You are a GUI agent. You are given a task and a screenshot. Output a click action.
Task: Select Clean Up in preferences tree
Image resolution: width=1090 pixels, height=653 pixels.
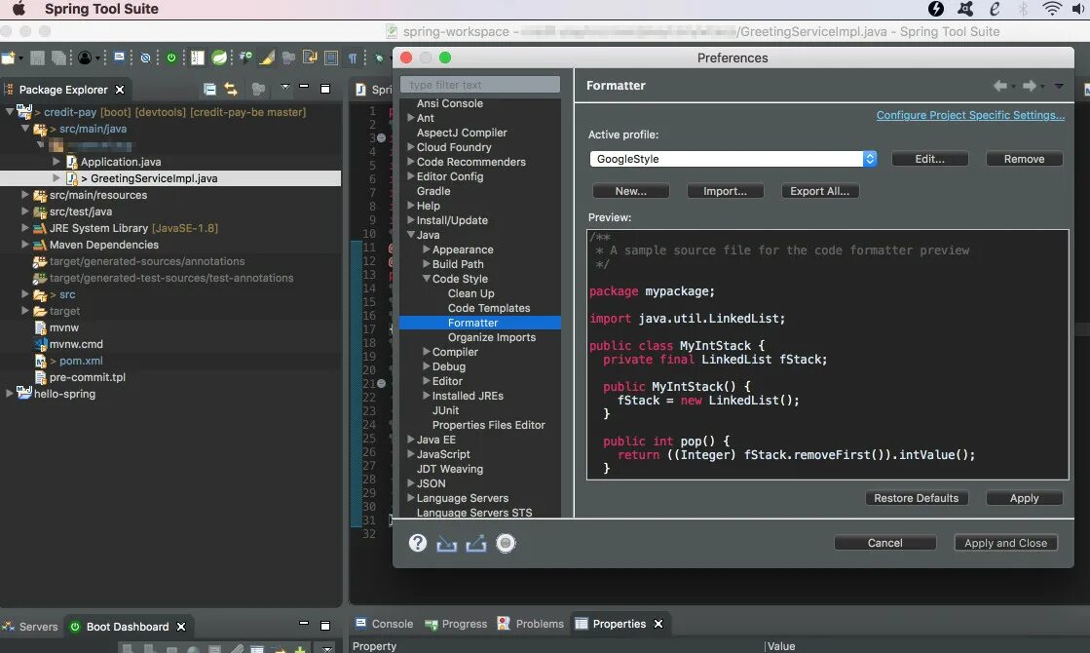point(470,293)
